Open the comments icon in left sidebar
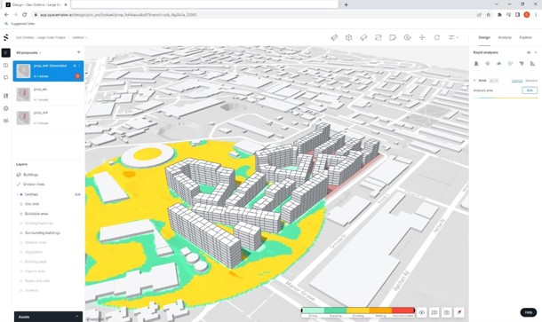 6,78
